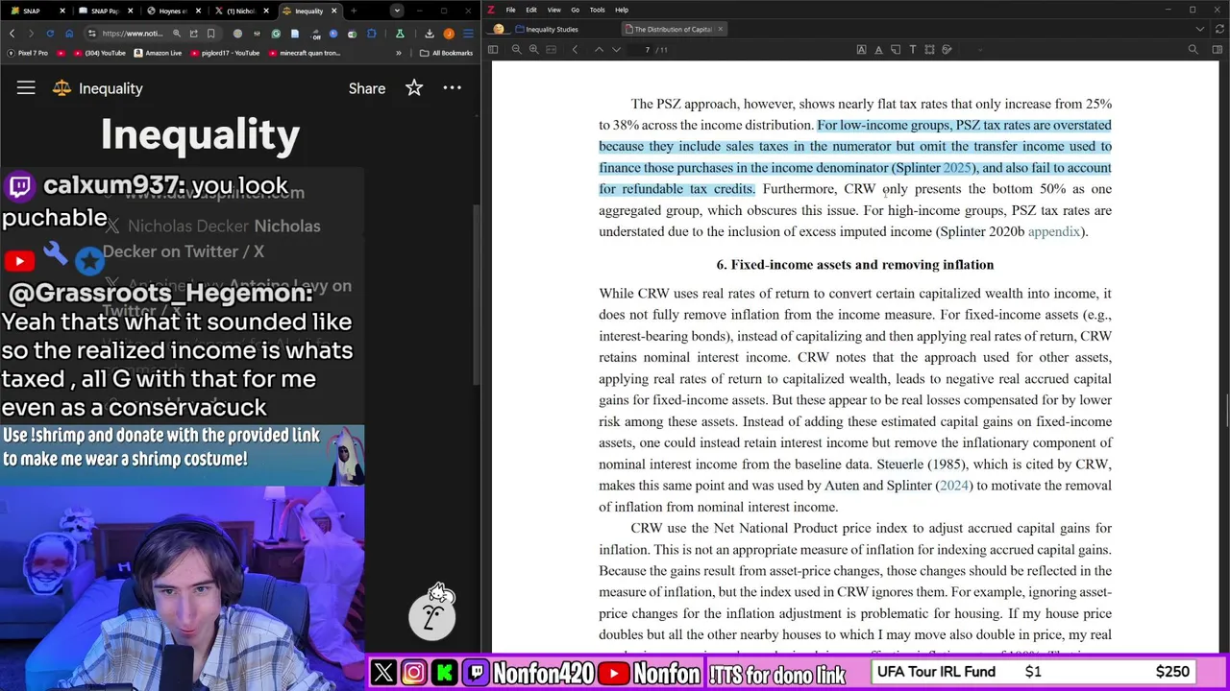Image resolution: width=1230 pixels, height=691 pixels.
Task: Open the Pixel 7 Pro bookmark
Action: tap(27, 53)
